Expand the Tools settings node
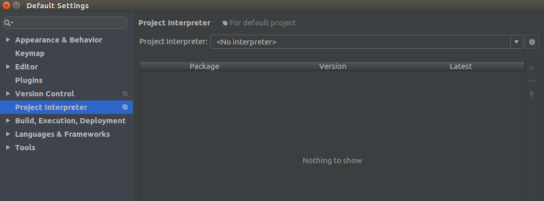The height and width of the screenshot is (201, 544). 8,148
